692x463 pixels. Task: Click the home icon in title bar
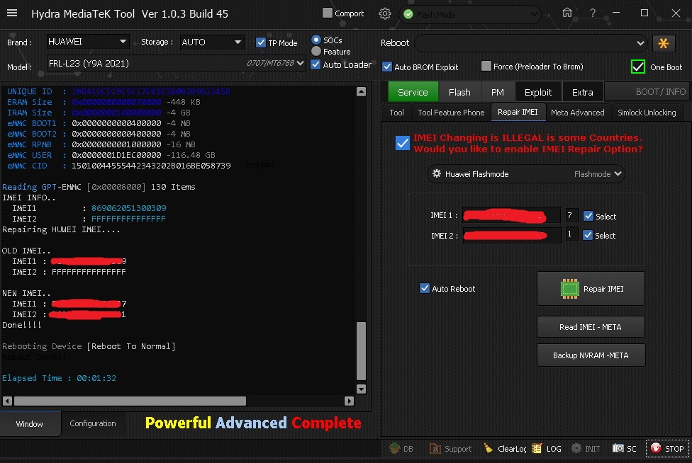click(567, 13)
